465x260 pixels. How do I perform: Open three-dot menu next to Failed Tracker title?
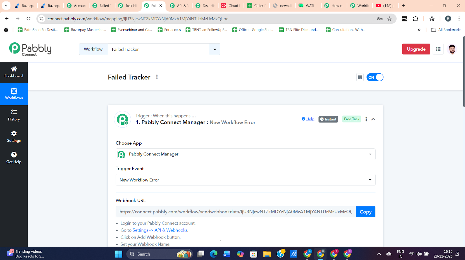[x=157, y=77]
